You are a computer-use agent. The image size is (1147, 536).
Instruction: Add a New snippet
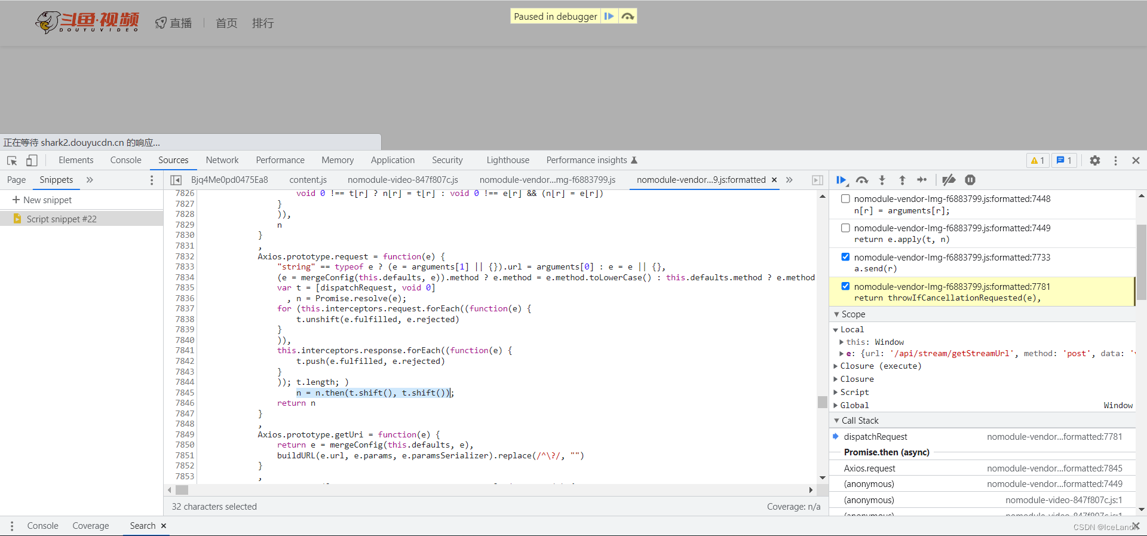(x=42, y=200)
